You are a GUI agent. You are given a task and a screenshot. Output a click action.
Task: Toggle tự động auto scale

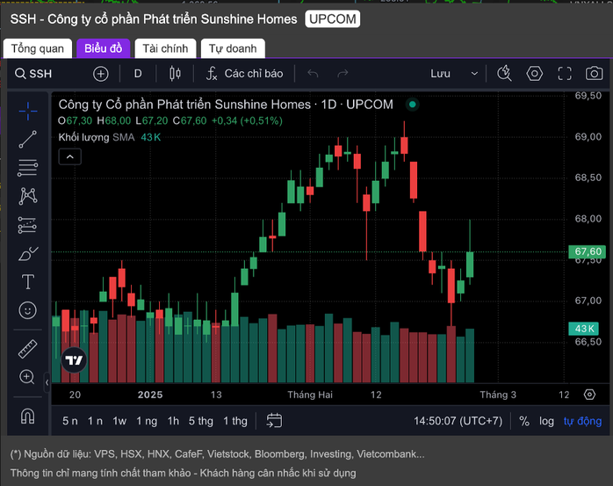point(582,421)
